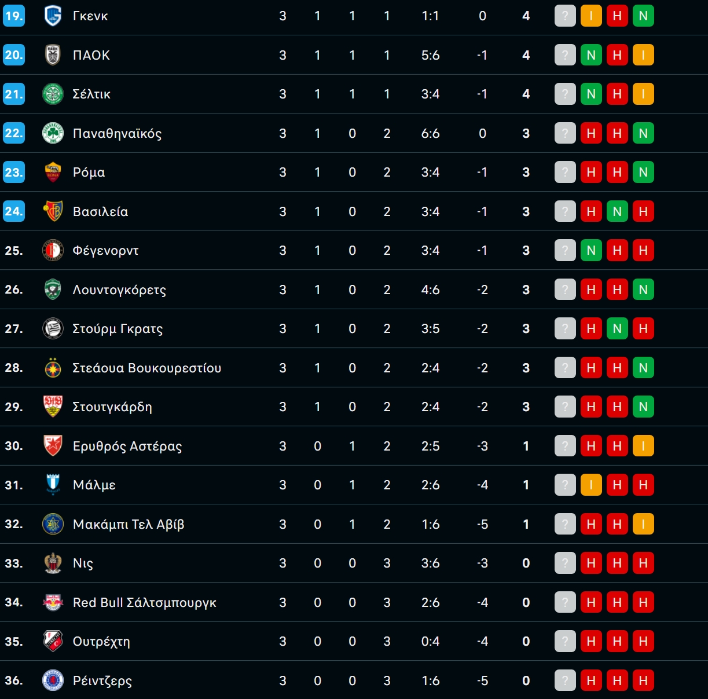The width and height of the screenshot is (708, 699).
Task: Click the ΠΑΟΚ team logo
Action: (53, 55)
